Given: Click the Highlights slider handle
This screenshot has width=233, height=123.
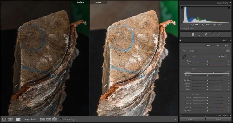Looking at the screenshot, I should click(208, 80).
